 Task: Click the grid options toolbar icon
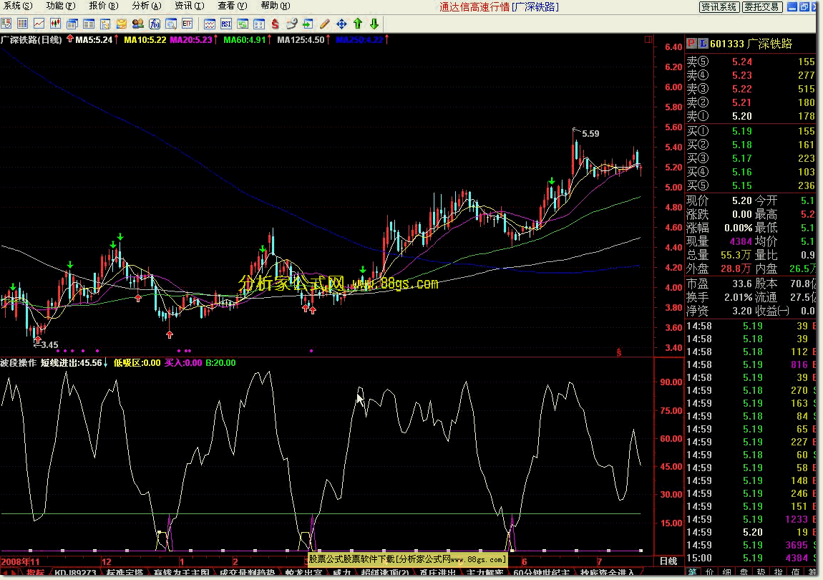[259, 24]
